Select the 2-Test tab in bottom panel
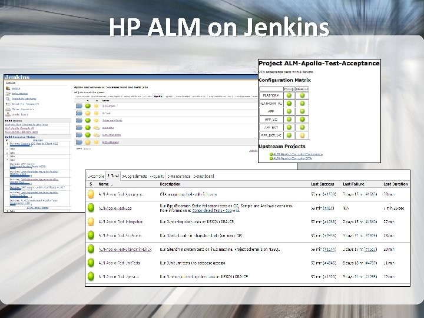This screenshot has width=424, height=318. (x=112, y=176)
